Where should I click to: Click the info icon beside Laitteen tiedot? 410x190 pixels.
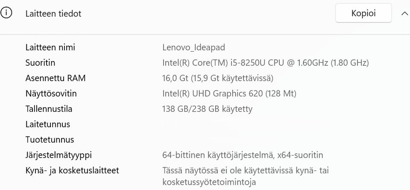[6, 13]
